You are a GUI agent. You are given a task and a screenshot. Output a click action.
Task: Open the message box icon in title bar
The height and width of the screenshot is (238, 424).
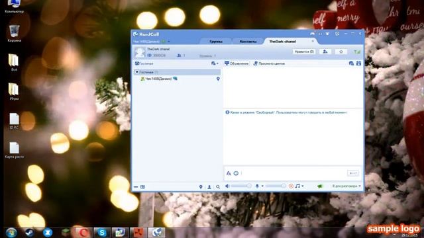tap(337, 34)
